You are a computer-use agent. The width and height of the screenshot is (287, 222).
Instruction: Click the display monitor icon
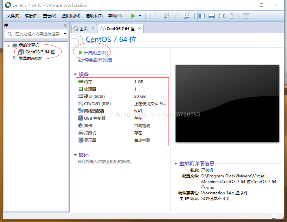click(x=81, y=140)
